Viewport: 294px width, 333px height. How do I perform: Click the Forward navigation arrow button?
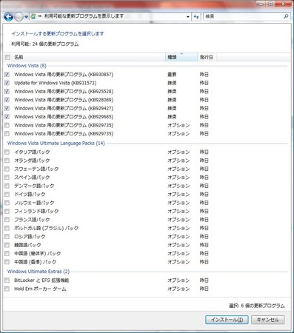(x=19, y=17)
